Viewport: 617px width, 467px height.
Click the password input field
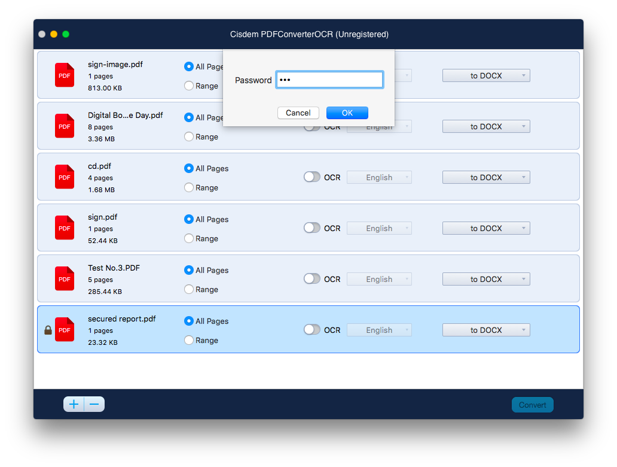329,79
